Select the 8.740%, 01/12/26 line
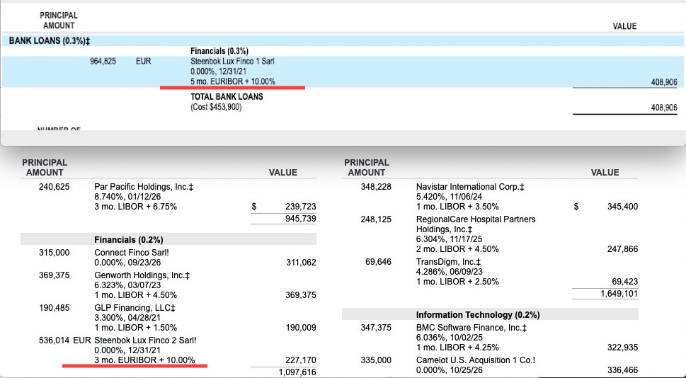The height and width of the screenshot is (378, 686). tap(127, 197)
